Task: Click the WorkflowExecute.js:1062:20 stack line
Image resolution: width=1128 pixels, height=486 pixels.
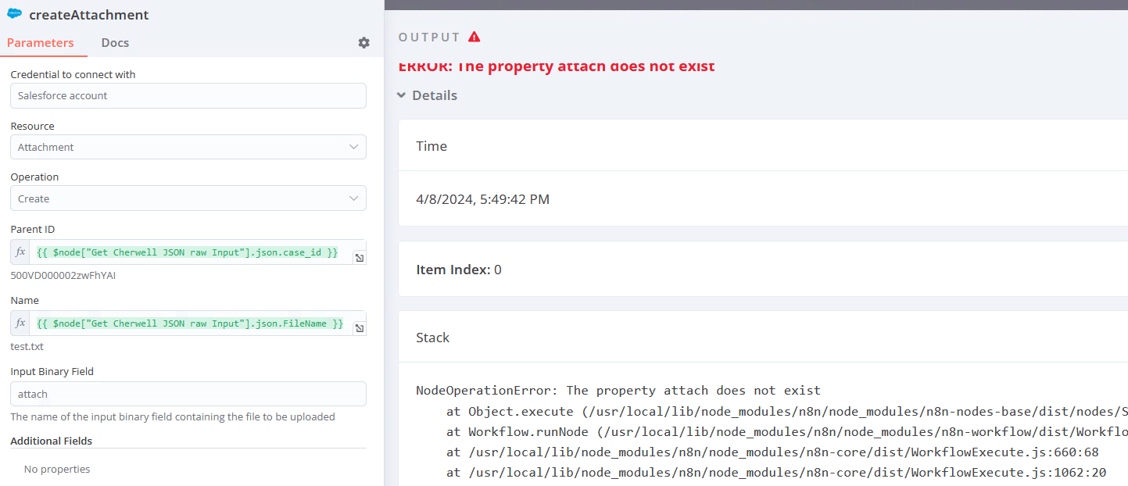Action: [x=776, y=472]
